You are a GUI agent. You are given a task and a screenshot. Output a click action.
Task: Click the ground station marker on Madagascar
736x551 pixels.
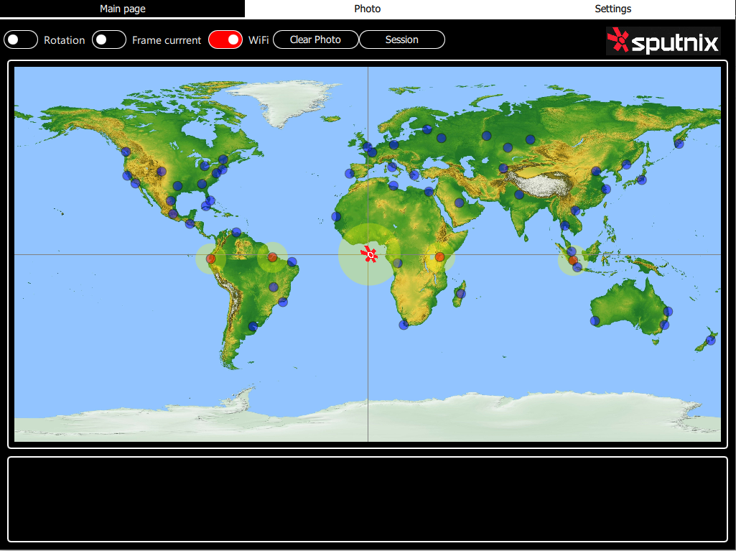[460, 293]
